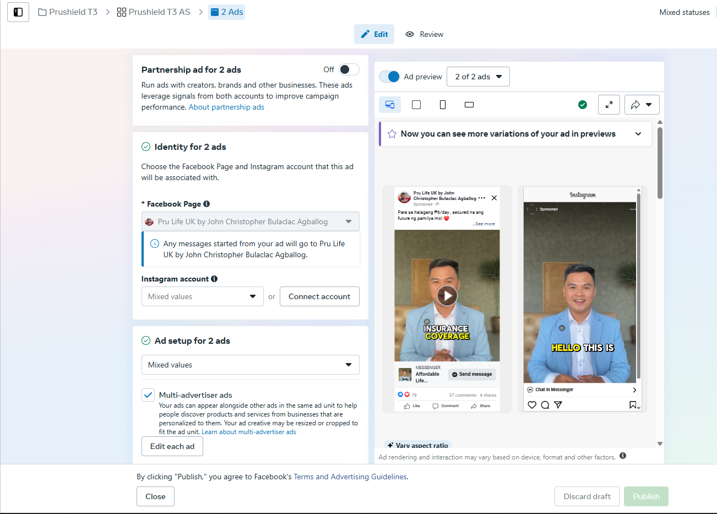
Task: Select the square preview format icon
Action: 416,105
